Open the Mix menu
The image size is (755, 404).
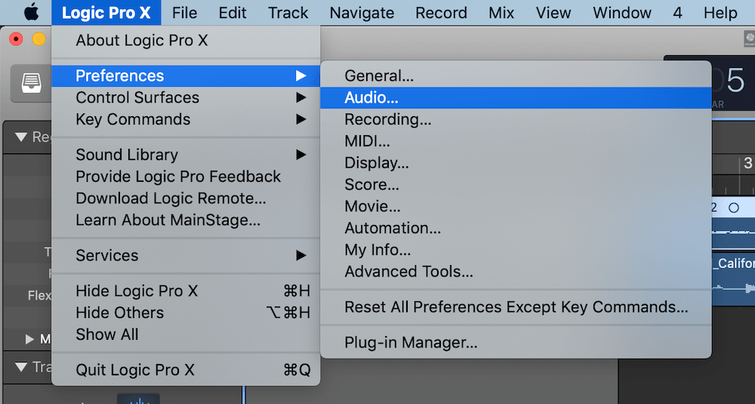(x=501, y=13)
